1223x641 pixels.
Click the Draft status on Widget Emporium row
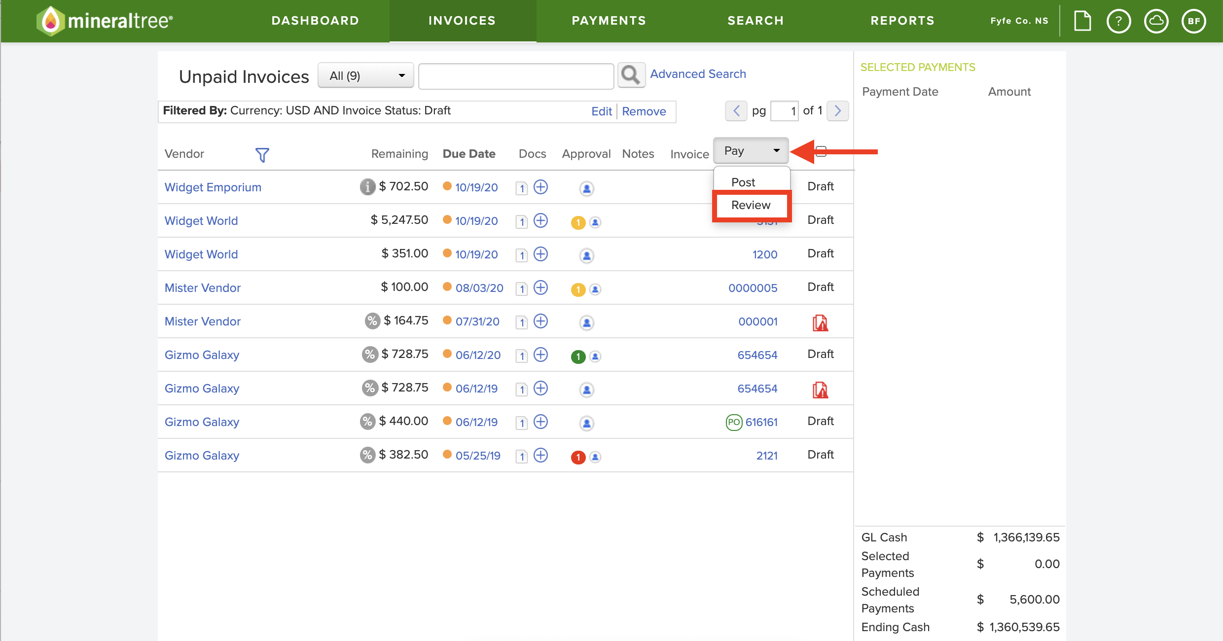(x=821, y=186)
